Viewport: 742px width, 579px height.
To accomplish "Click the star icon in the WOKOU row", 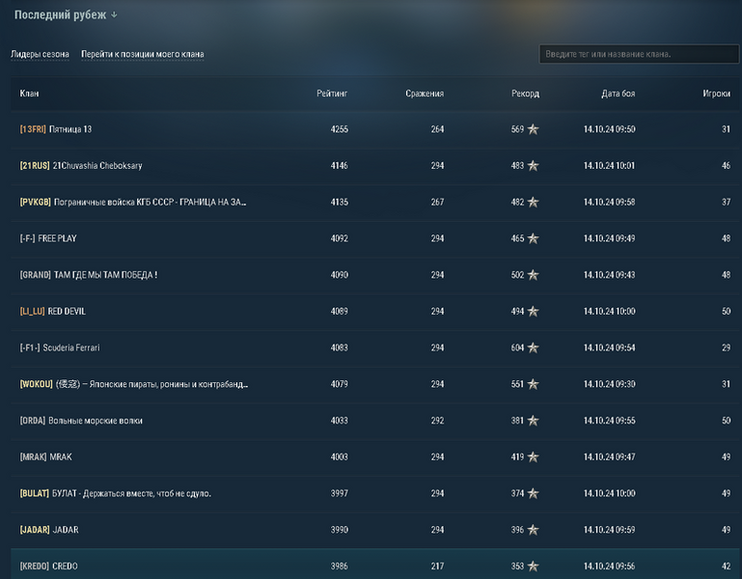I will [533, 384].
